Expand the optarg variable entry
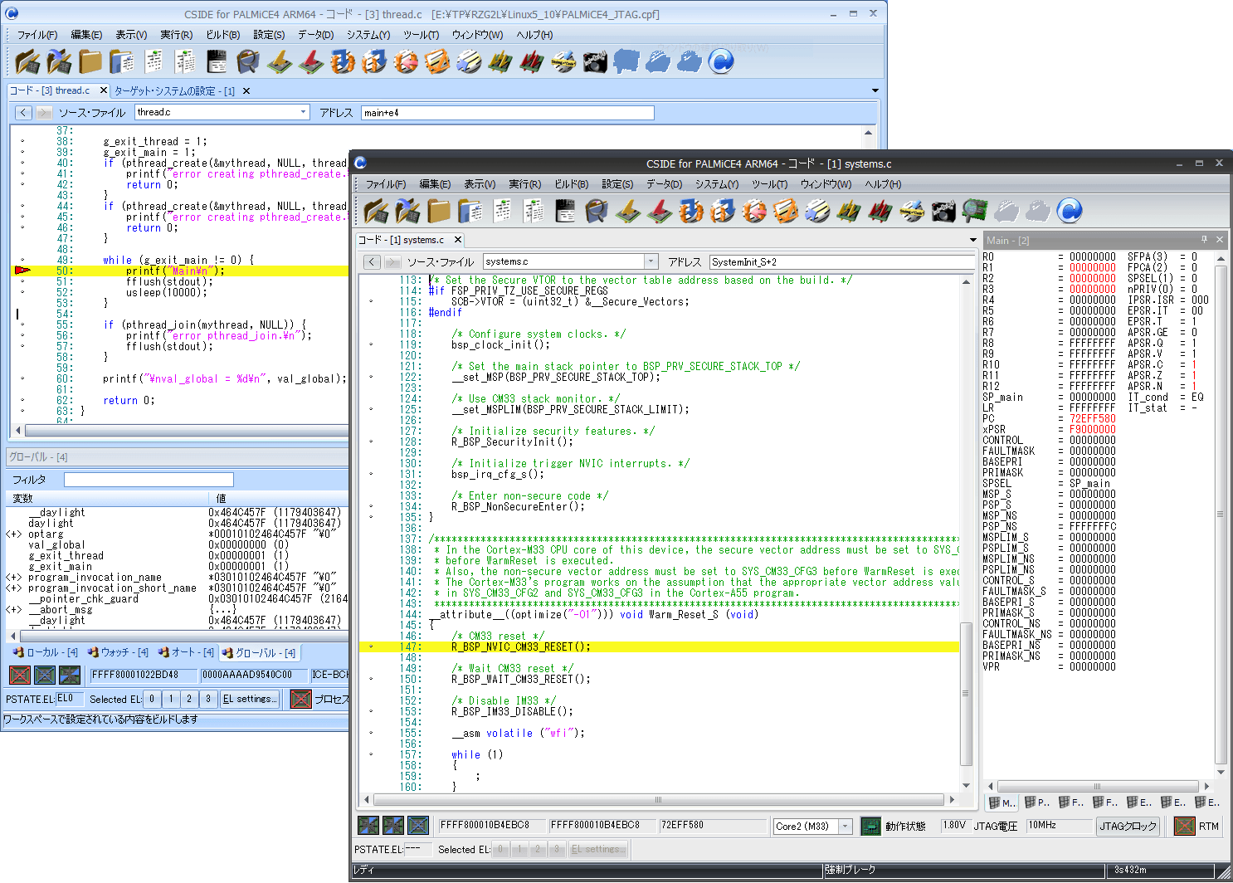Image resolution: width=1233 pixels, height=883 pixels. 14,534
